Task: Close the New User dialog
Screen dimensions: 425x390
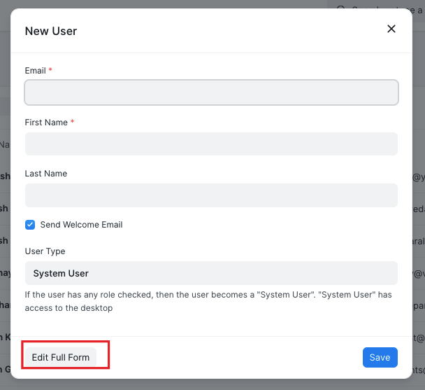Action: pos(391,29)
